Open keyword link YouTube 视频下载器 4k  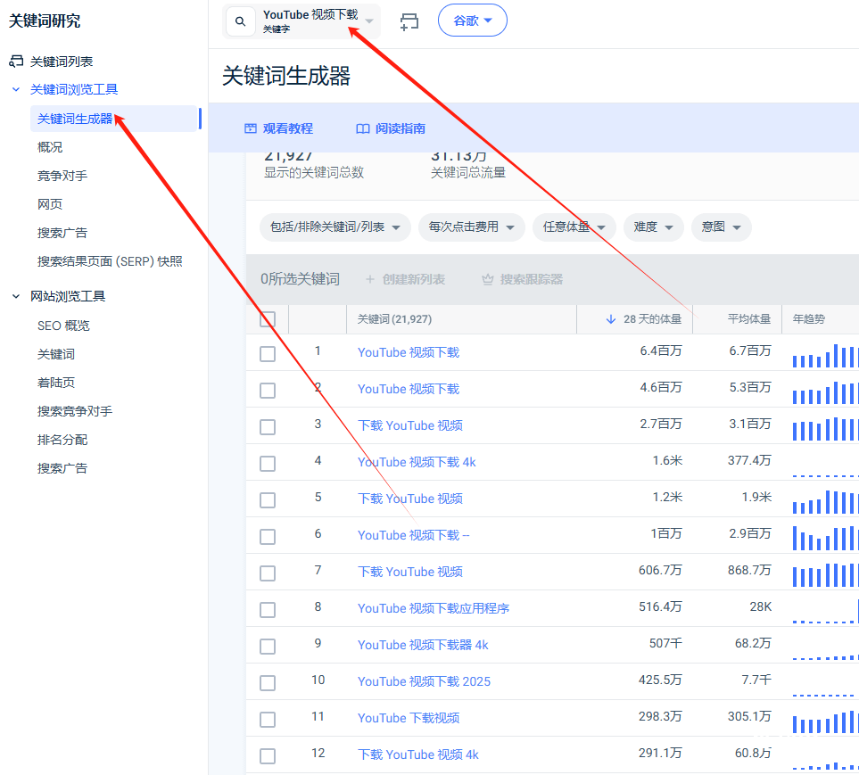(423, 645)
